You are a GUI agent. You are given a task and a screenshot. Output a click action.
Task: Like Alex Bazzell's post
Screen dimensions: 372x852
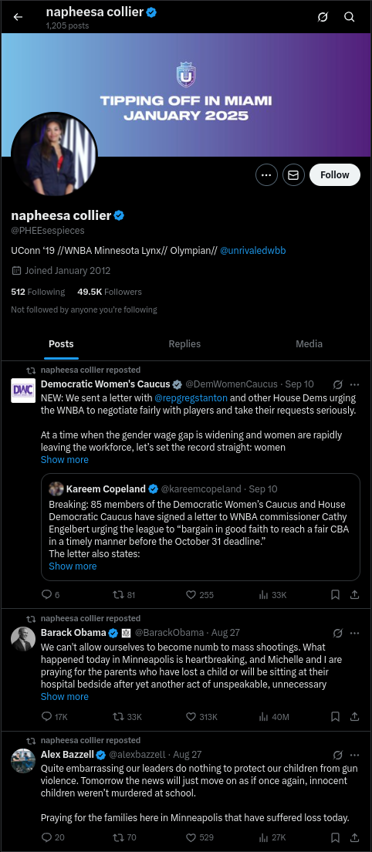click(x=199, y=837)
